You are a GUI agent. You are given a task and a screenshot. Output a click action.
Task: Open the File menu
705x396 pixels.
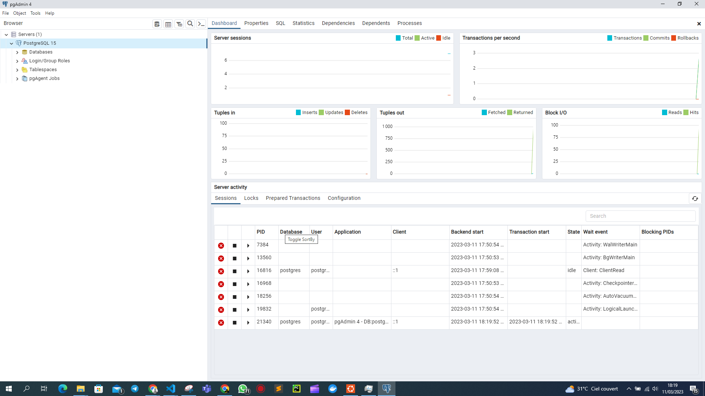tap(6, 13)
